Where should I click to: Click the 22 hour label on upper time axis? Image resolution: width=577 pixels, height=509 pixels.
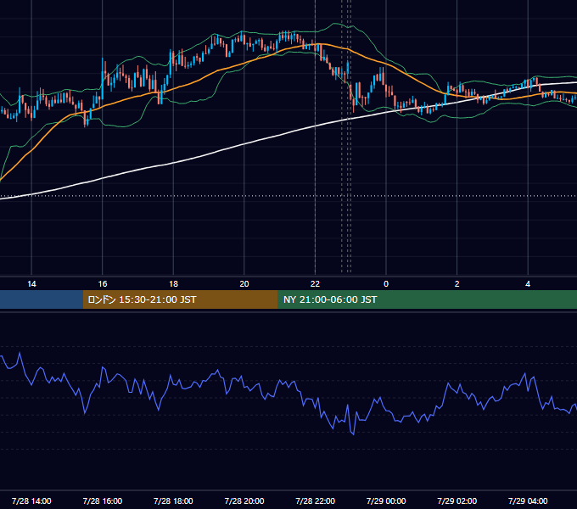[315, 284]
